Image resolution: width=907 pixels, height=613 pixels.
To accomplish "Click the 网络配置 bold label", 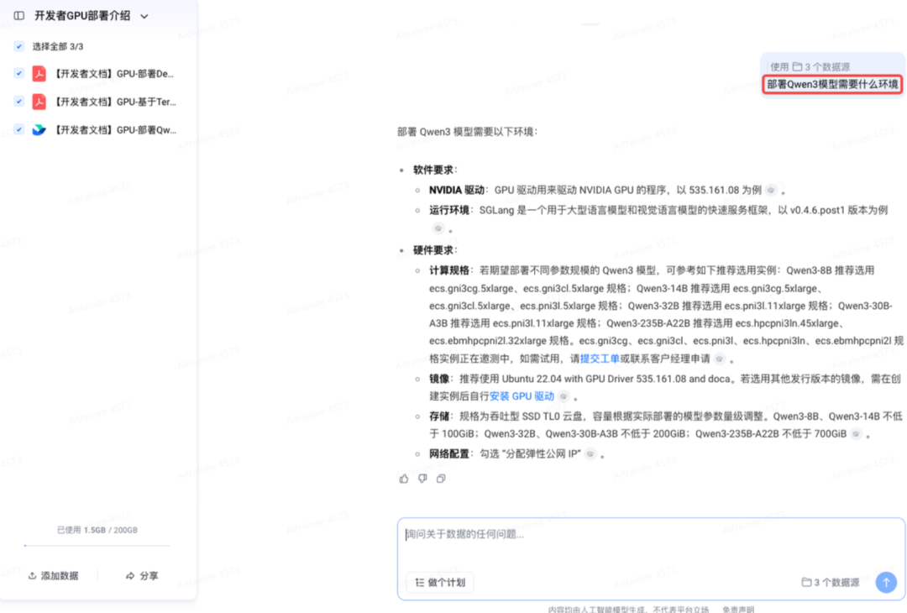I will coord(448,454).
